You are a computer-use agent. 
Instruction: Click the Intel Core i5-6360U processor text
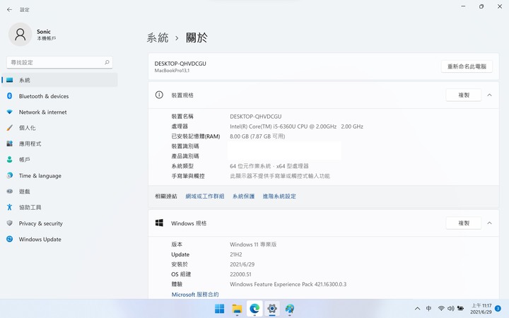pos(296,126)
